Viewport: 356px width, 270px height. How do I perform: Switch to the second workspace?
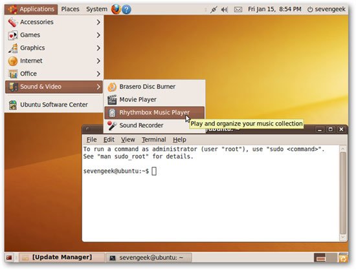(331, 258)
